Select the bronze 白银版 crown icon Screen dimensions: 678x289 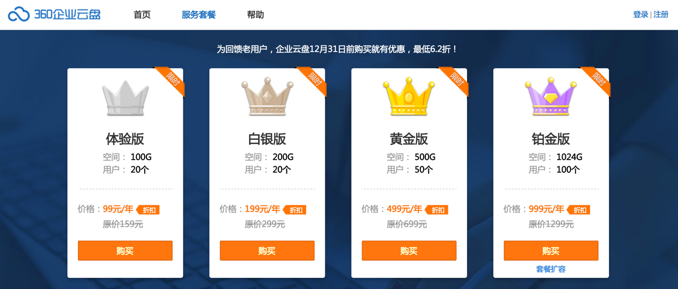(267, 97)
